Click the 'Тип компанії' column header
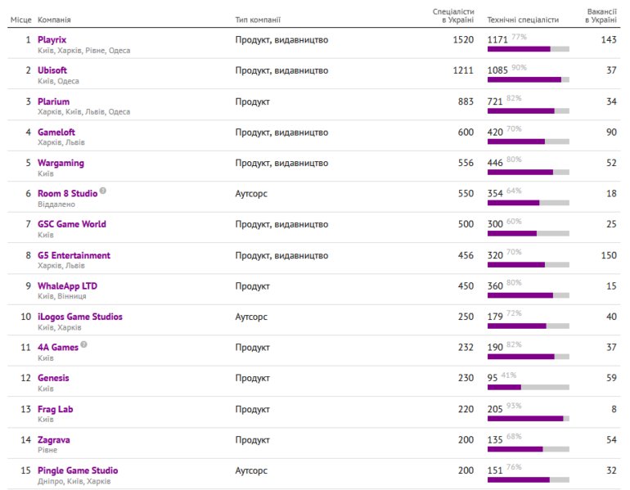 pyautogui.click(x=258, y=20)
